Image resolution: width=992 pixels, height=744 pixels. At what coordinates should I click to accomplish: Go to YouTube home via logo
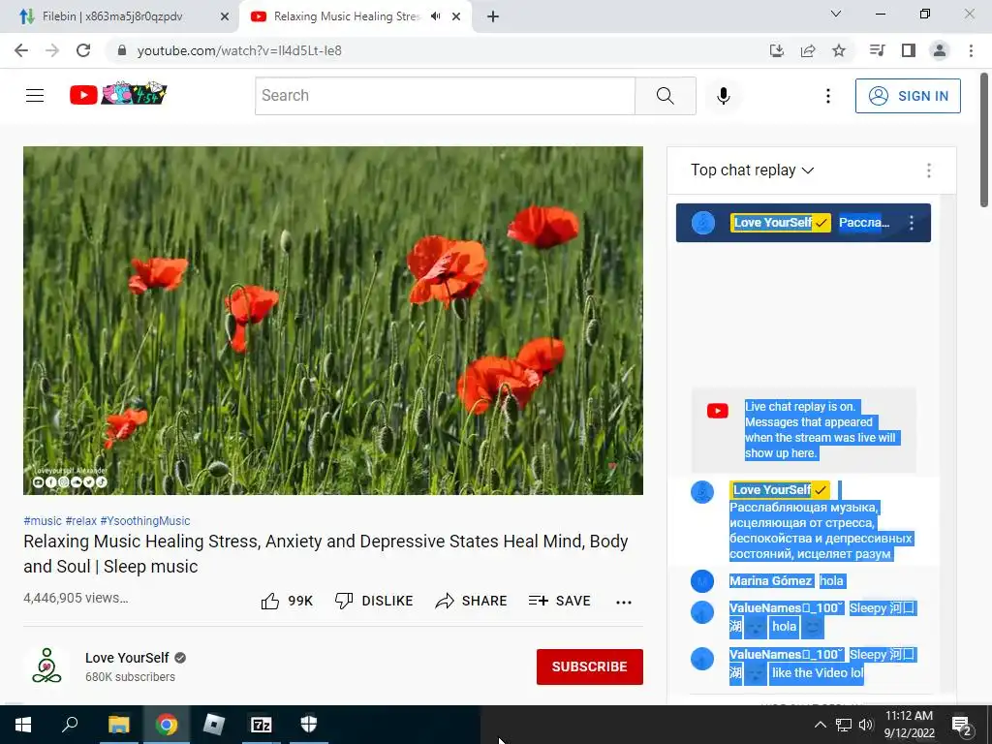[x=118, y=94]
